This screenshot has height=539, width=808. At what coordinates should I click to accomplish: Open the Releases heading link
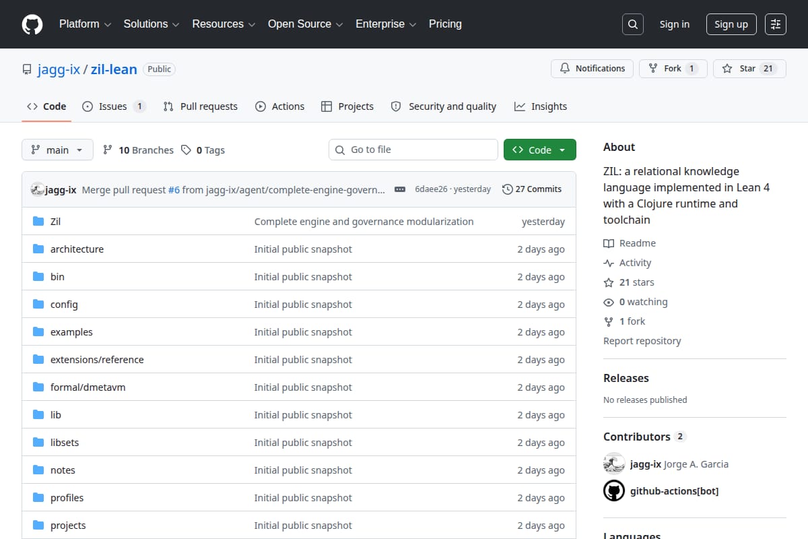point(626,378)
